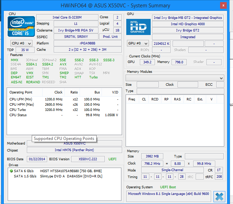
Task: Open the GPU #0 selector dropdown
Action: tap(138, 43)
